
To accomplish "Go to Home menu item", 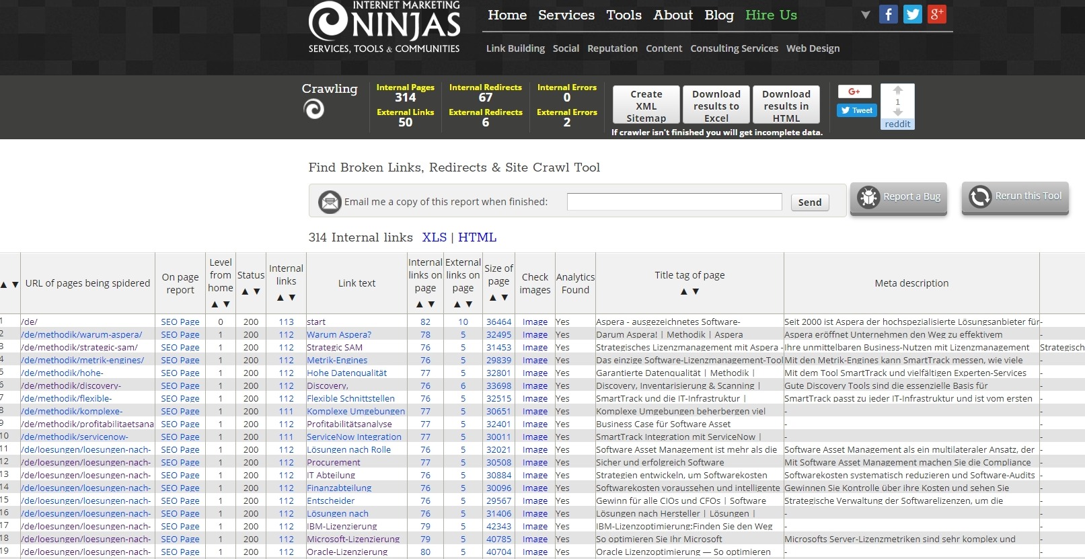I will pos(507,15).
